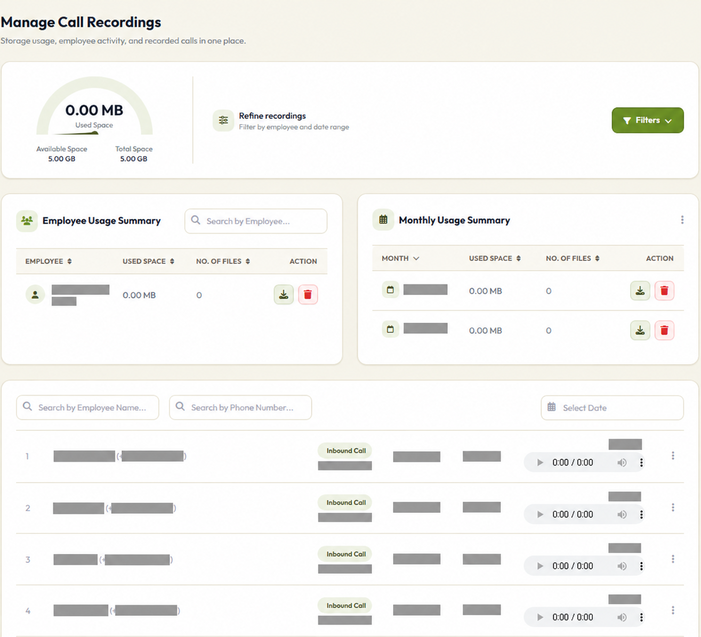Sort by the EMPLOYEE column header
The width and height of the screenshot is (701, 637).
49,261
